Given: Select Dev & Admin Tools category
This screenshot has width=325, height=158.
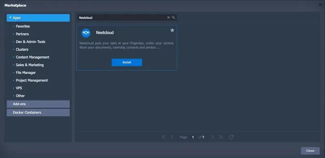Looking at the screenshot, I should click(x=30, y=42).
